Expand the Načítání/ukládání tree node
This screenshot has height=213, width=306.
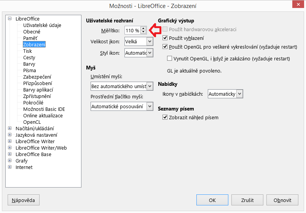pyautogui.click(x=10, y=128)
